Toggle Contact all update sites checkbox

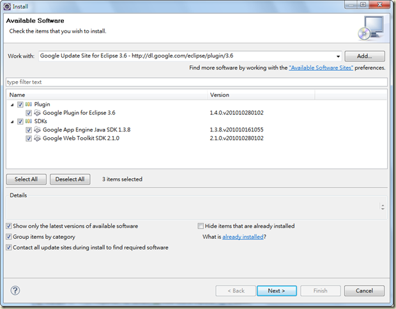tap(9, 248)
